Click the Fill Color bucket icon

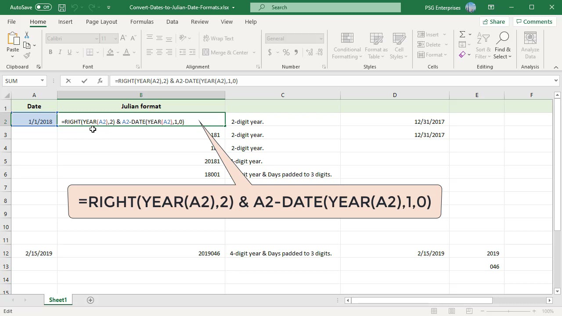(x=110, y=52)
